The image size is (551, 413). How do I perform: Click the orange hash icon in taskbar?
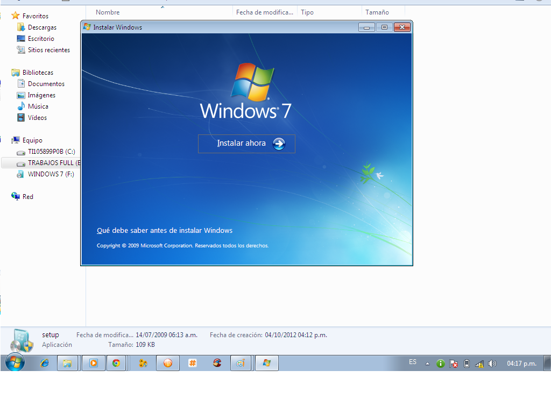[x=192, y=363]
